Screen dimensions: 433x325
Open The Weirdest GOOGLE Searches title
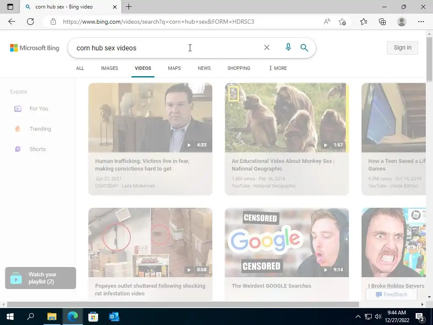point(271,286)
